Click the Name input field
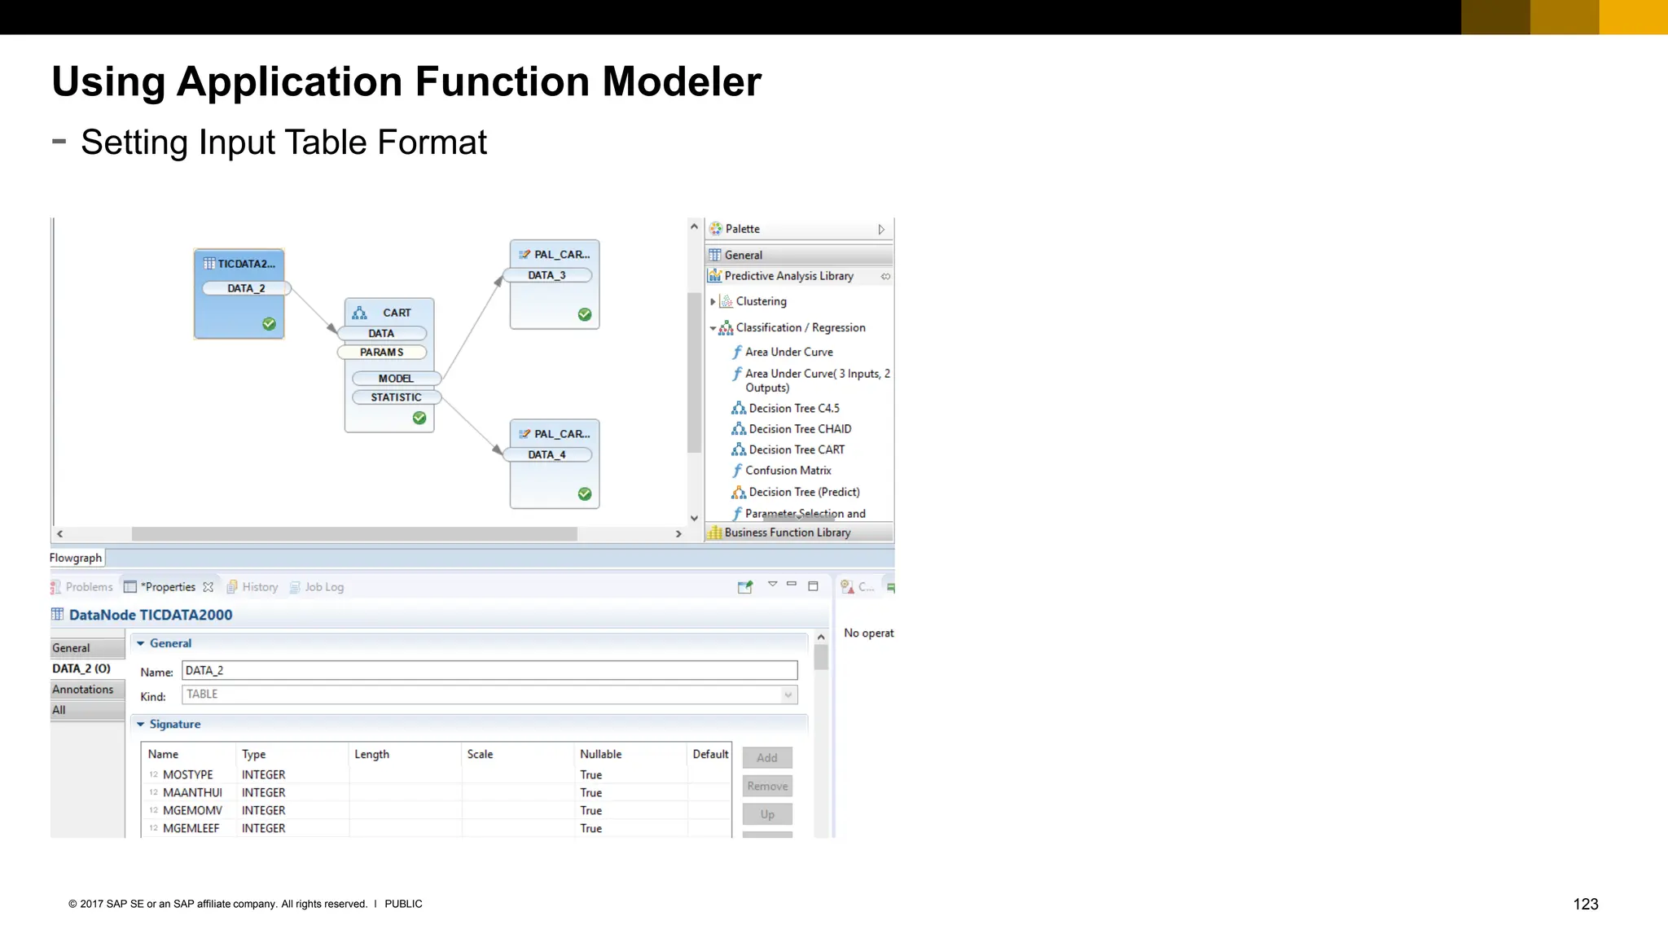This screenshot has height=938, width=1668. pos(489,670)
